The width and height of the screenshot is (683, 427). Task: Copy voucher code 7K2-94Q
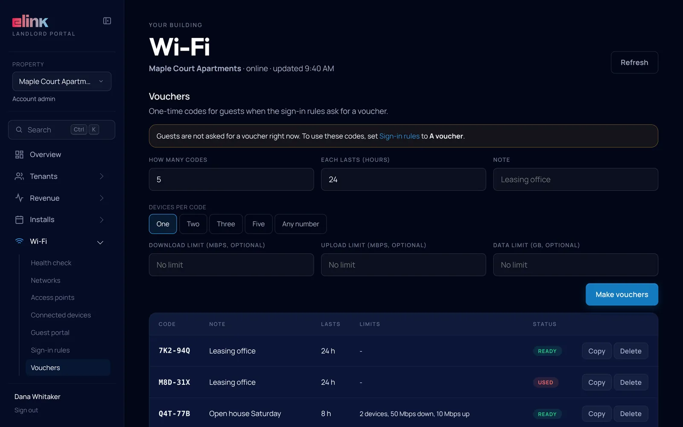[596, 351]
